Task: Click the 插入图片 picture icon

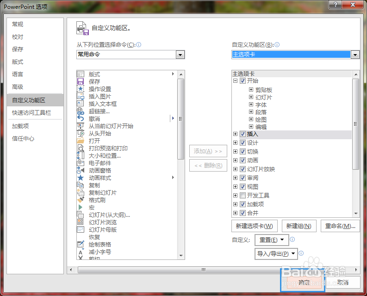Action: pyautogui.click(x=81, y=96)
